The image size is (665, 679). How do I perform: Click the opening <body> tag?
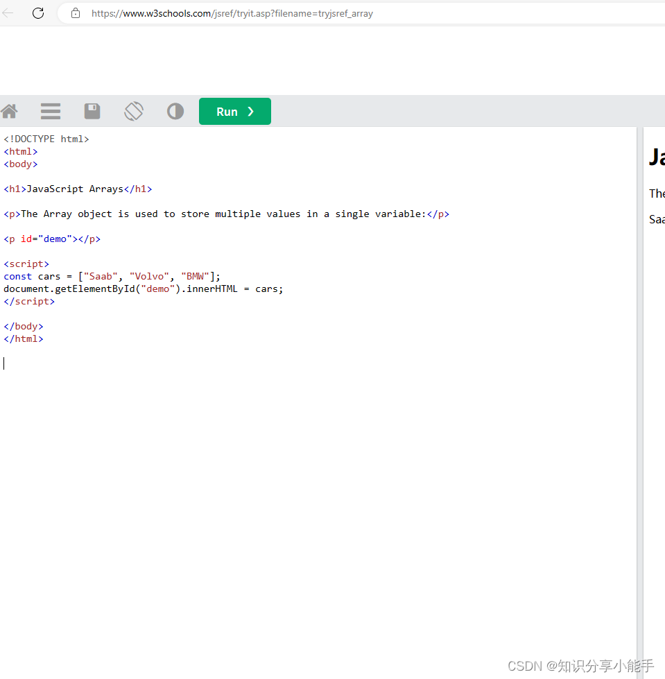[21, 164]
